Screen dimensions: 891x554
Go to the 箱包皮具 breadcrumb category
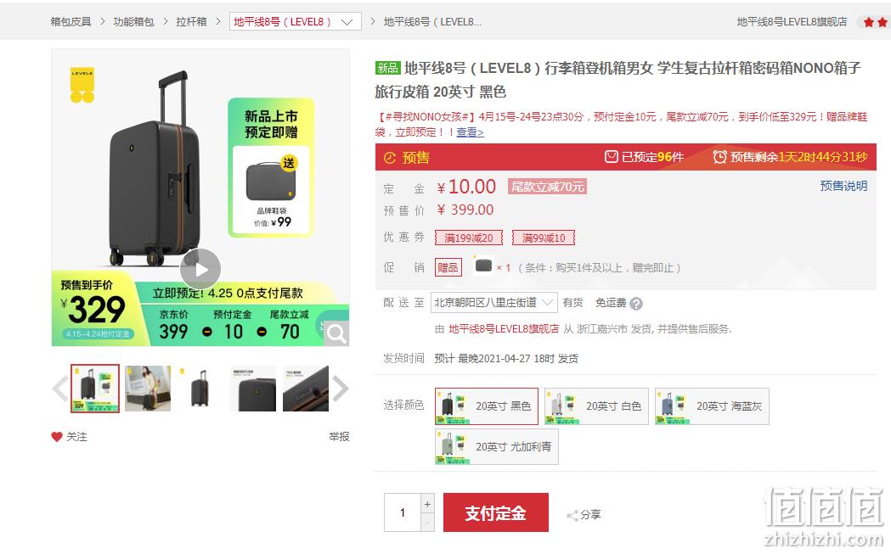[x=70, y=21]
